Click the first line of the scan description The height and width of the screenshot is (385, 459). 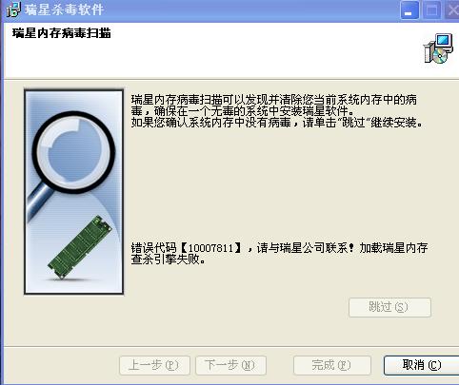click(x=274, y=100)
